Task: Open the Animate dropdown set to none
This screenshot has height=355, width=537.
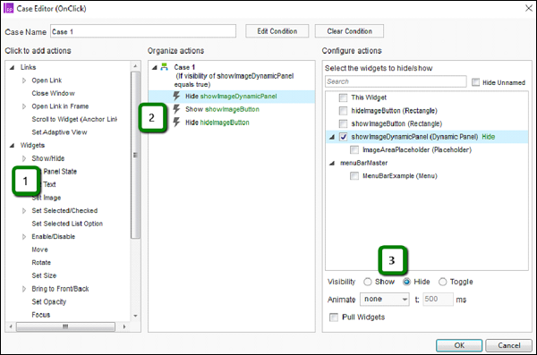Action: 385,300
